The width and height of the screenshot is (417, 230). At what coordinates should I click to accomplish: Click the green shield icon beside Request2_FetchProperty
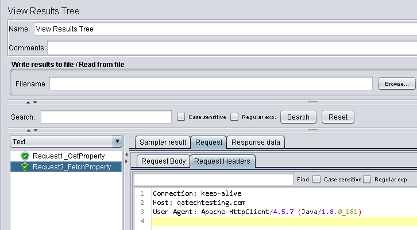(25, 166)
